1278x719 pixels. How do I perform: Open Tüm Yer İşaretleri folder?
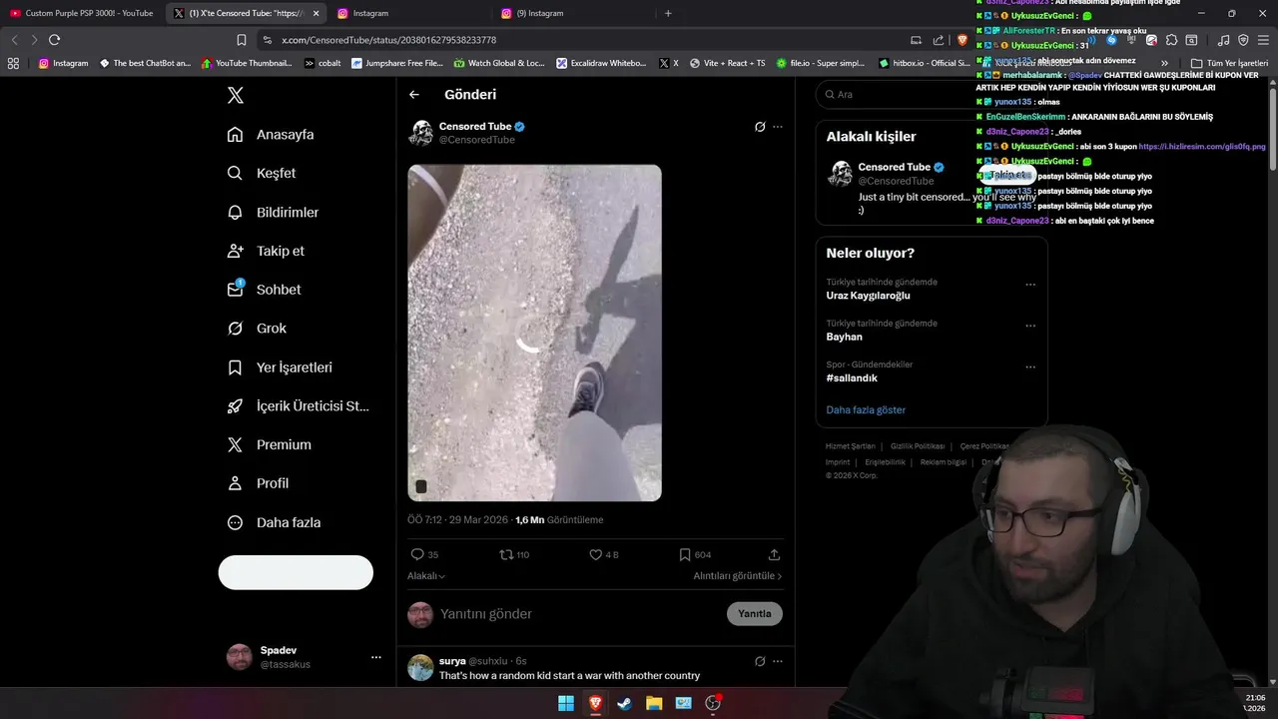pyautogui.click(x=1229, y=63)
